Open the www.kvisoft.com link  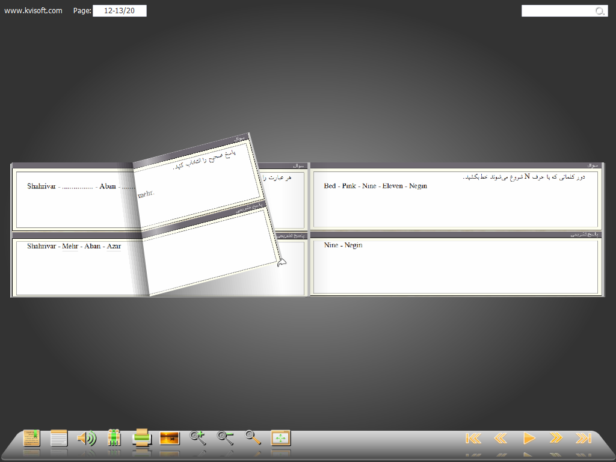pyautogui.click(x=33, y=11)
